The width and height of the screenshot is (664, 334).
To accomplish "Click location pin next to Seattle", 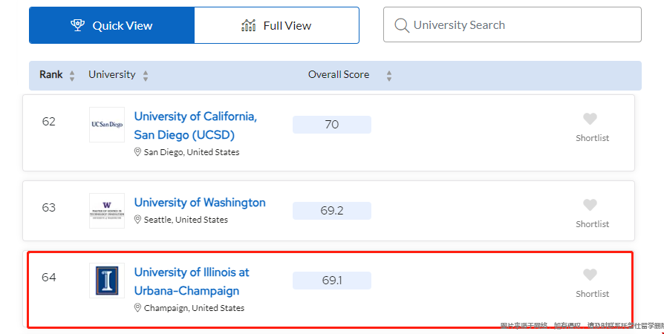I will point(137,219).
